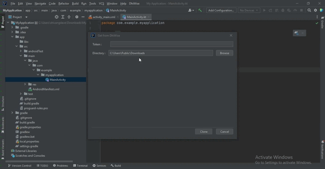Expand the androidTest folder
Screen dimensions: 325x169
click(21, 51)
